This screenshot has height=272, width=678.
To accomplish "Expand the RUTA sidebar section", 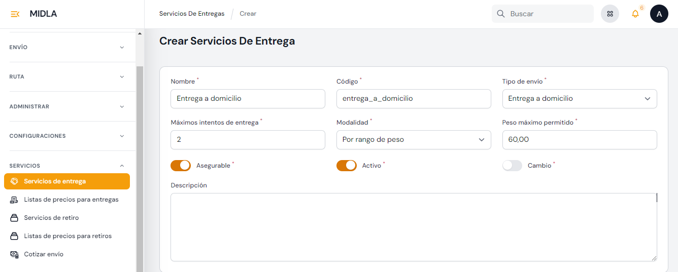I will (67, 76).
